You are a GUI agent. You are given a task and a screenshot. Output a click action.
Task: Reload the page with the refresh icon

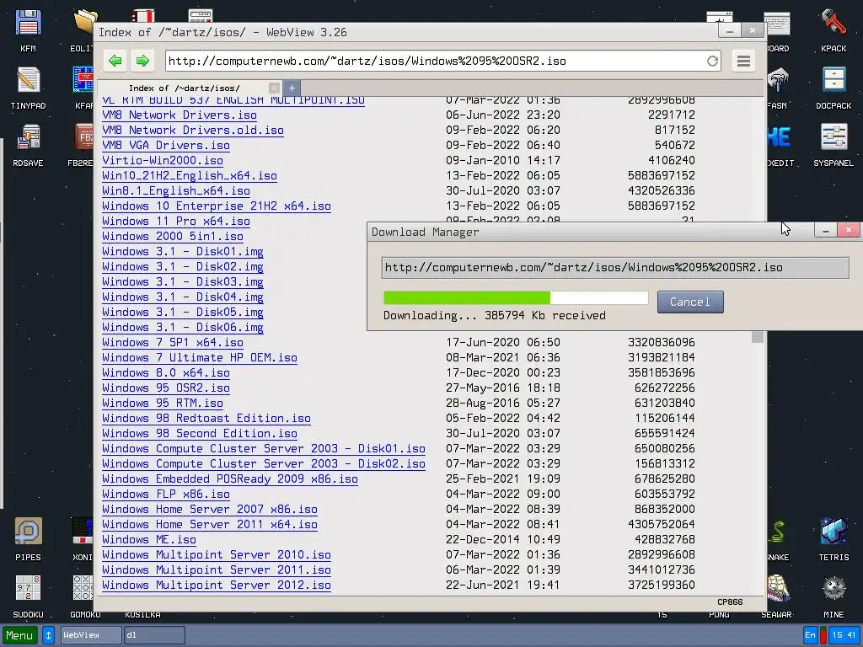[x=713, y=61]
